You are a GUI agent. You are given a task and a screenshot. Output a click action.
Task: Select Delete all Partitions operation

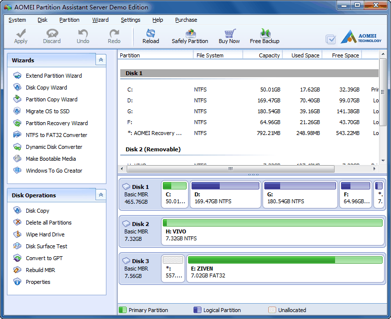point(49,223)
